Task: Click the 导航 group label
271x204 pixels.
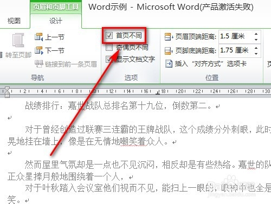Action: (37, 78)
